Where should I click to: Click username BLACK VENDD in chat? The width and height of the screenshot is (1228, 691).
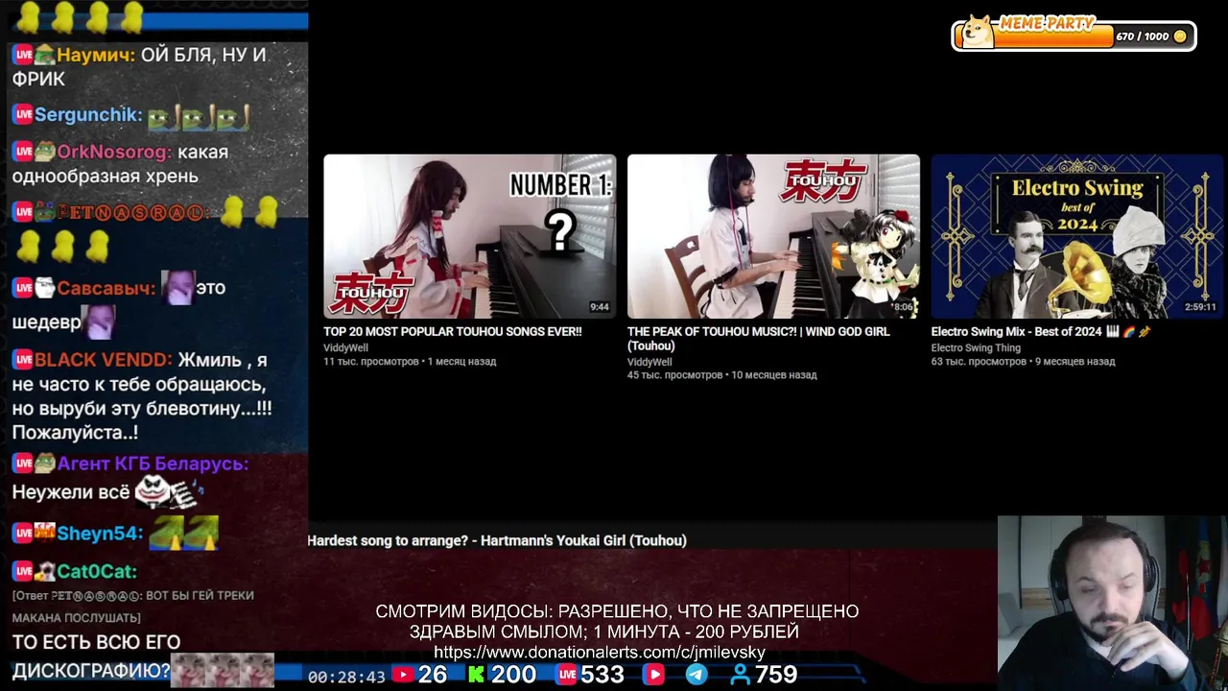click(104, 360)
